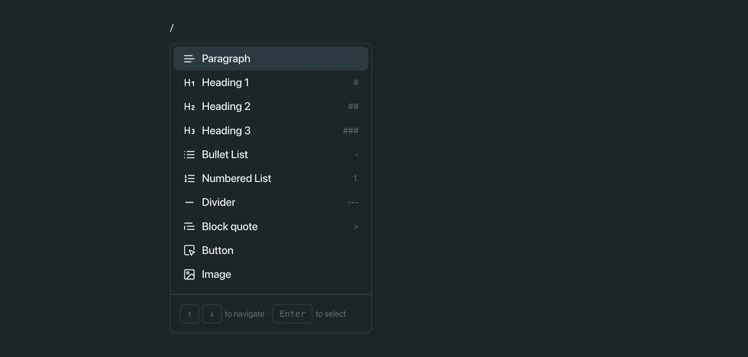
Task: Click the Button block icon
Action: 189,250
